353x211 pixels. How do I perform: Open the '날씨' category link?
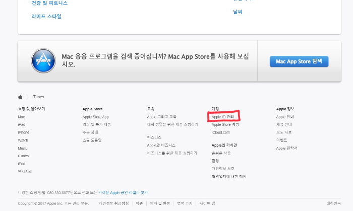click(238, 12)
